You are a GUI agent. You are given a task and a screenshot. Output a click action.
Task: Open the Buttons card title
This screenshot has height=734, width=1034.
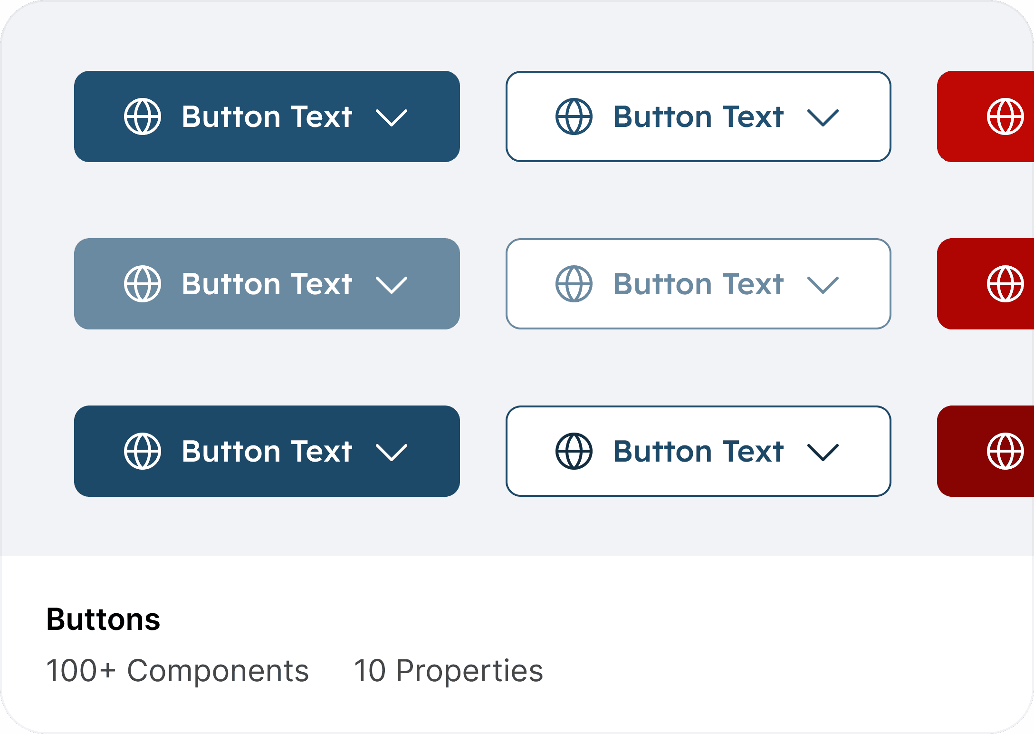[103, 619]
